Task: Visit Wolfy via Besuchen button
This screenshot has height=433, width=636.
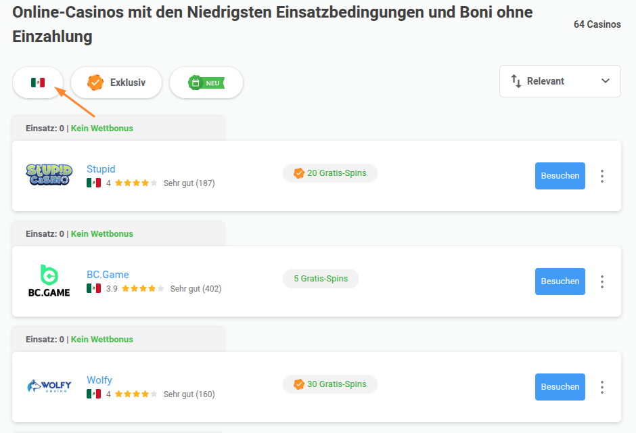Action: tap(560, 387)
